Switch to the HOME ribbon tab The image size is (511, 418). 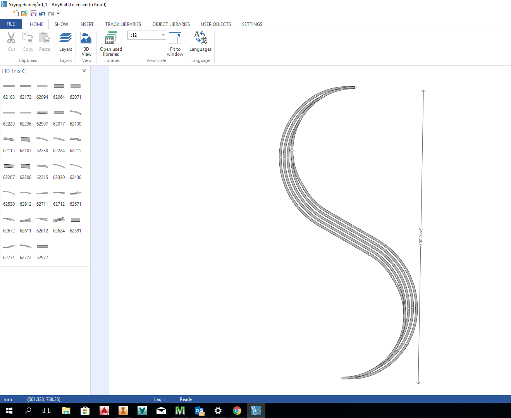37,24
